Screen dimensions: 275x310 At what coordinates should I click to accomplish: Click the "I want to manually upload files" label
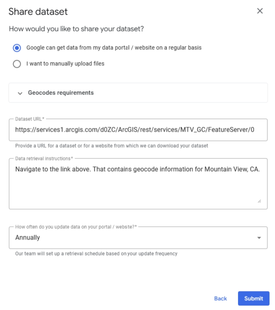coord(65,64)
